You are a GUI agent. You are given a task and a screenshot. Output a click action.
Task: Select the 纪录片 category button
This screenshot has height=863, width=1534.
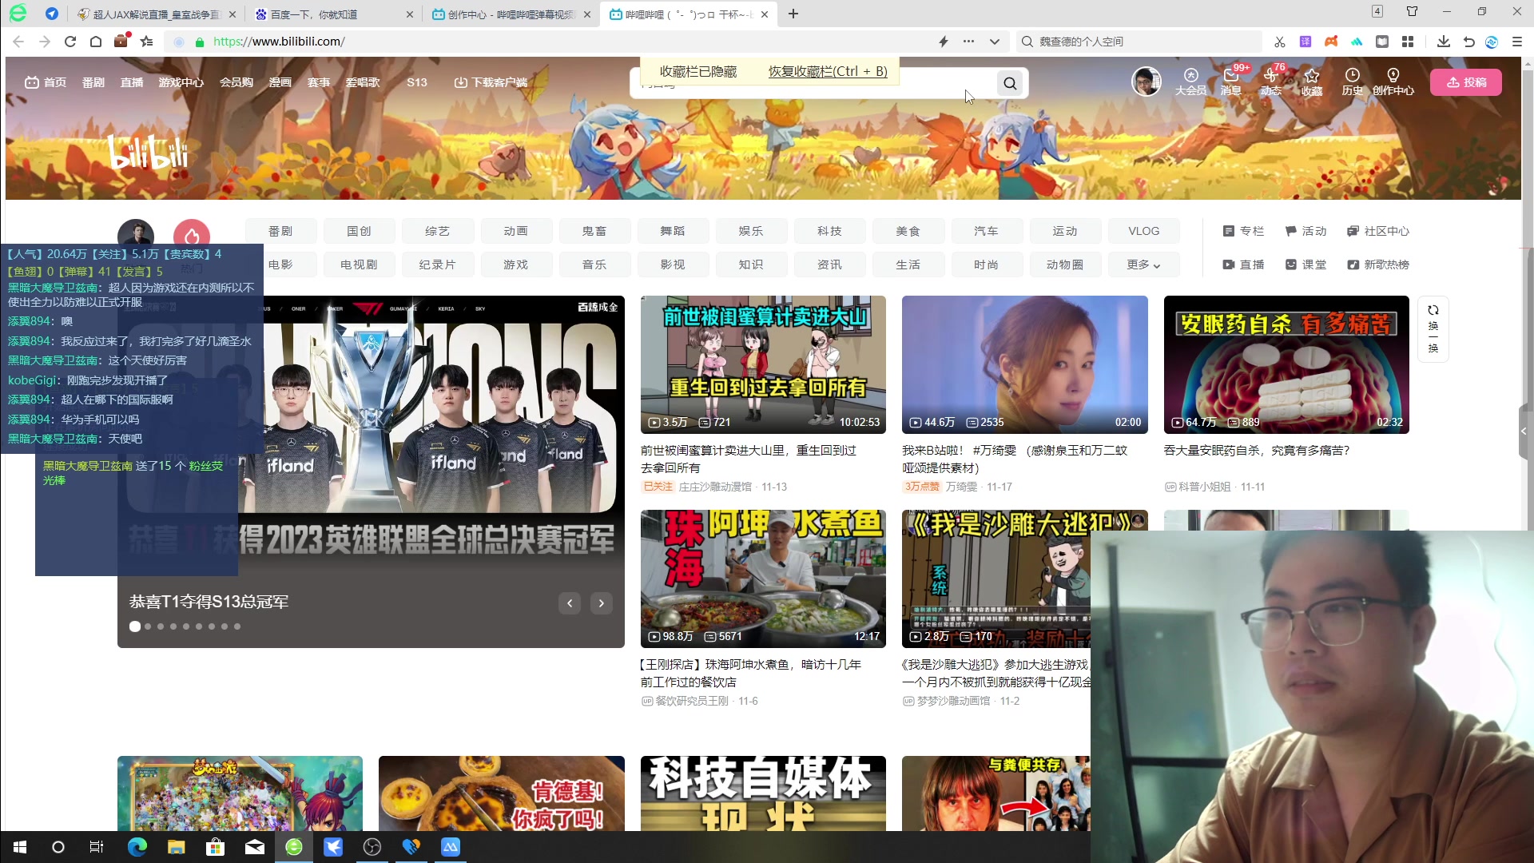437,264
